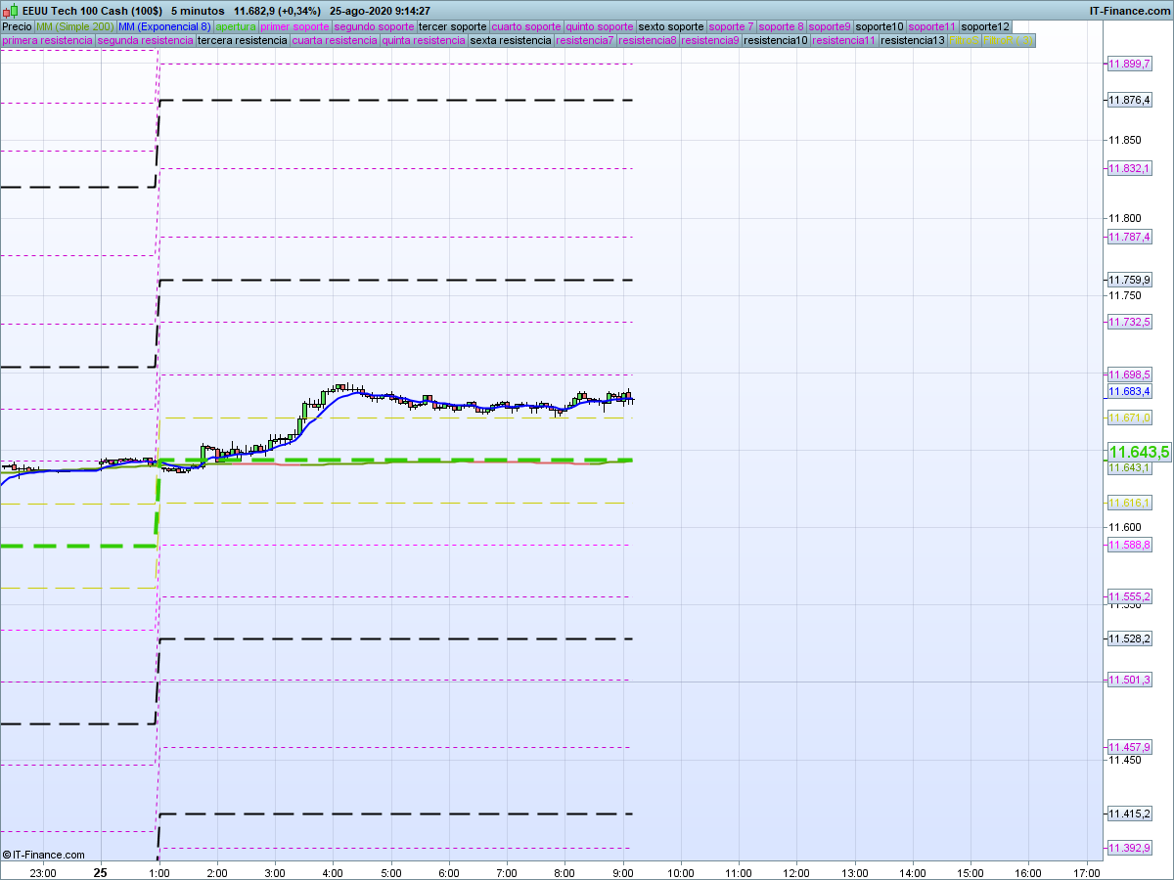Open the MM (Exponencial 8) indicator label
This screenshot has height=880, width=1174.
point(164,26)
